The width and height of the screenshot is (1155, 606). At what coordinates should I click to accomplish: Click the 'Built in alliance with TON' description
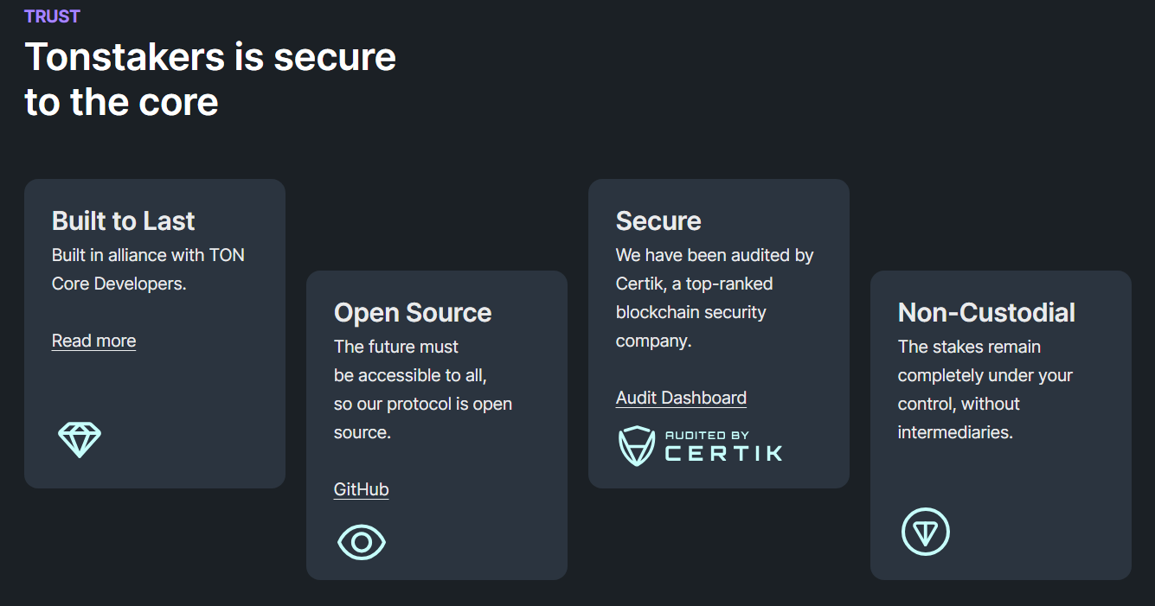click(148, 255)
